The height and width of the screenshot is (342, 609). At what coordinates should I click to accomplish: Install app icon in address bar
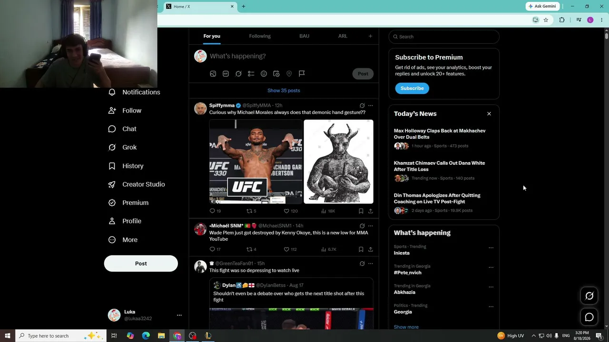pyautogui.click(x=535, y=20)
